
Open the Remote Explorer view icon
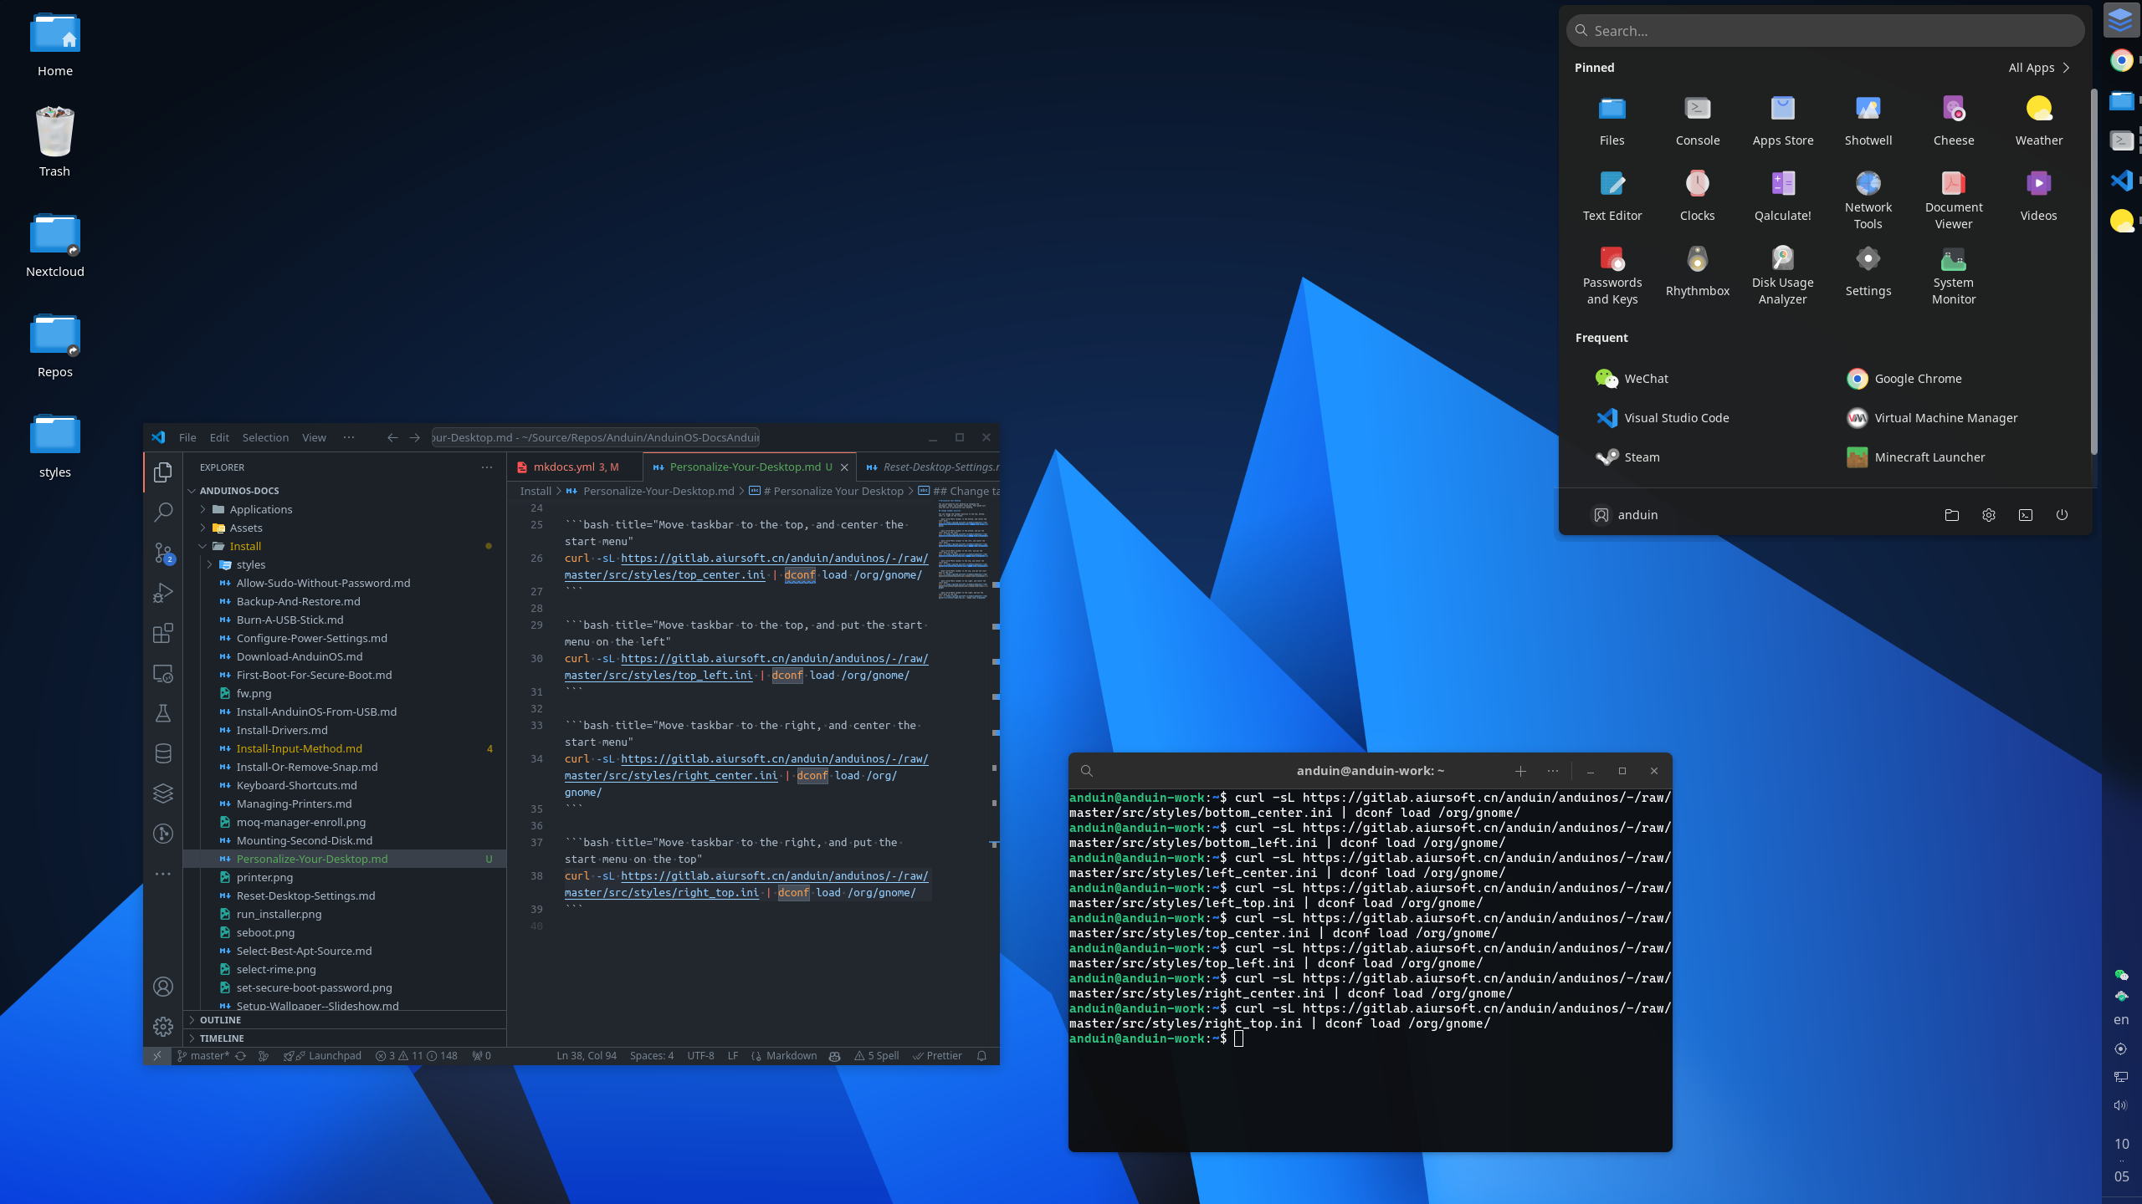[x=163, y=674]
